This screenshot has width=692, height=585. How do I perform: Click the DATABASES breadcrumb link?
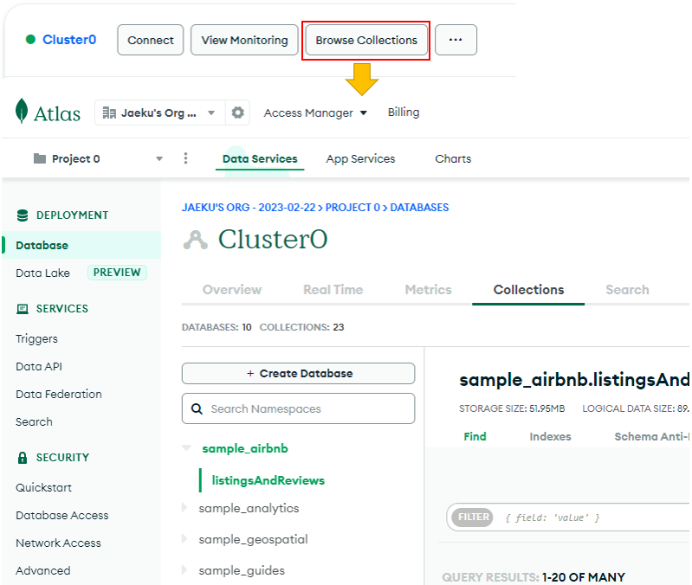tap(419, 207)
